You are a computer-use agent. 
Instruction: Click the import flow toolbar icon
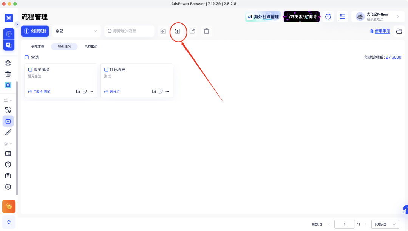point(178,31)
